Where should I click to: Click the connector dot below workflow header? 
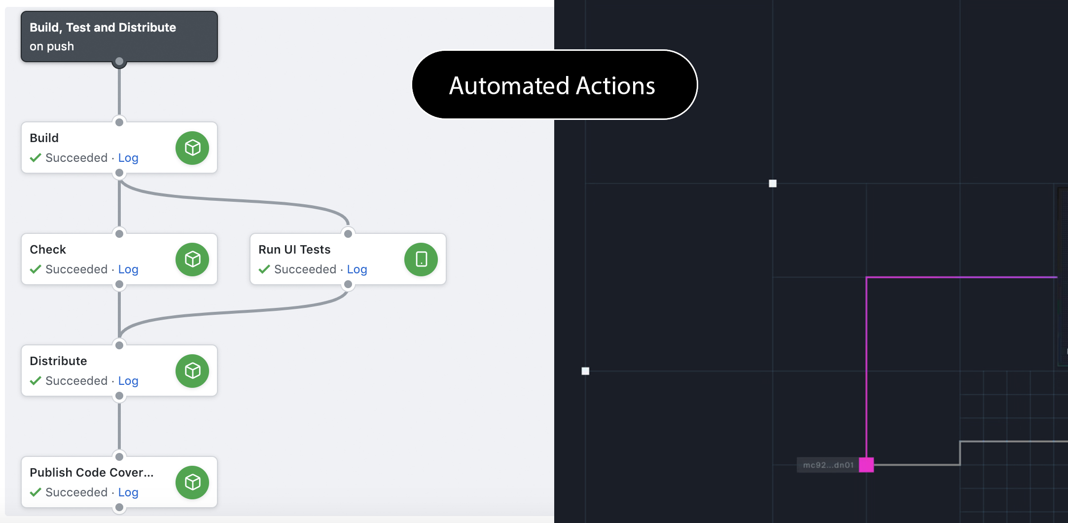pyautogui.click(x=119, y=62)
